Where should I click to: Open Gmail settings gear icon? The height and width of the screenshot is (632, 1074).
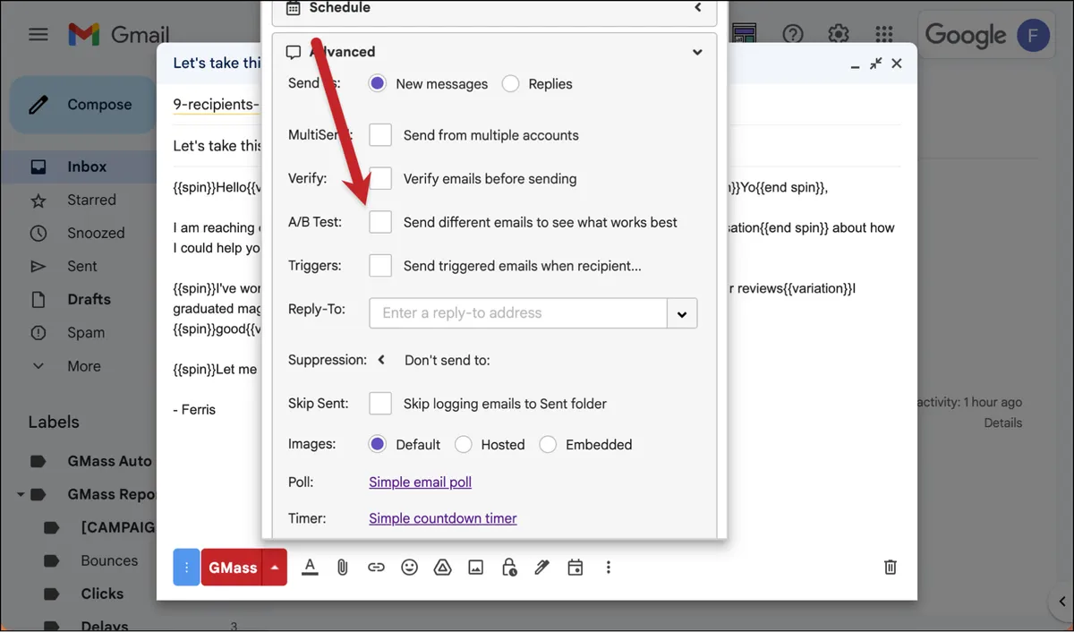[838, 34]
